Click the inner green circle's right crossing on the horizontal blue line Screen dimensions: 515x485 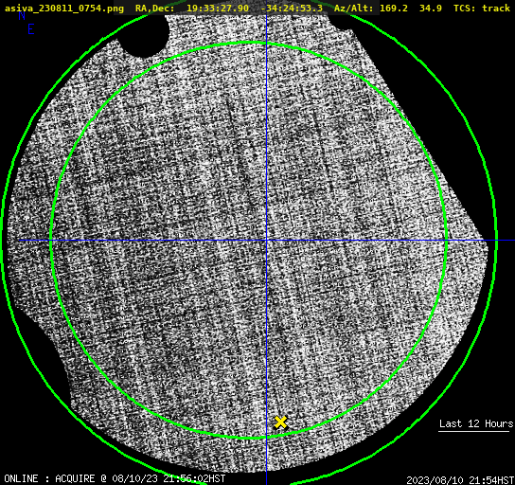(x=446, y=241)
